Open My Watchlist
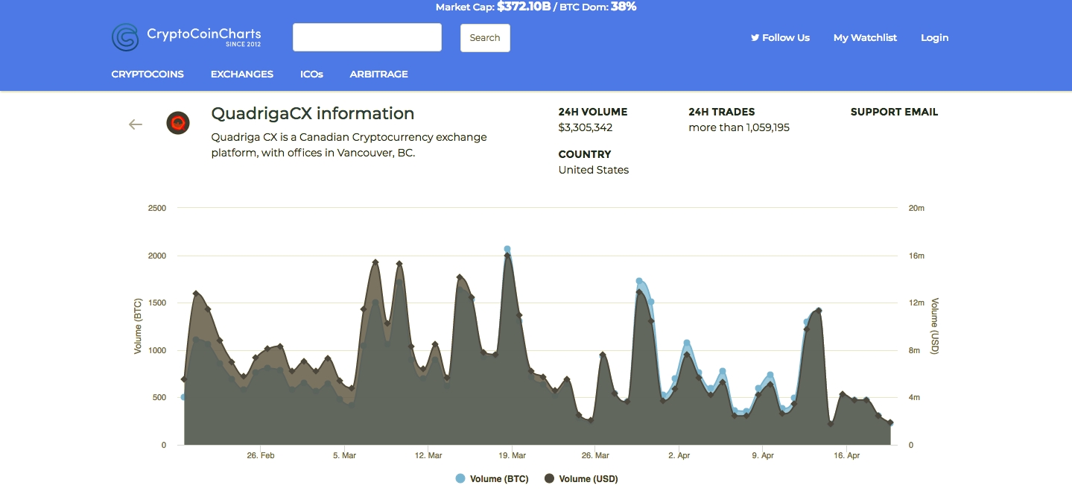This screenshot has width=1072, height=491. 865,37
